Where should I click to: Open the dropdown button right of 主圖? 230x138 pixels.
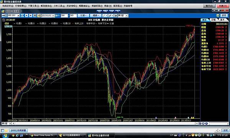pyautogui.click(x=95, y=16)
